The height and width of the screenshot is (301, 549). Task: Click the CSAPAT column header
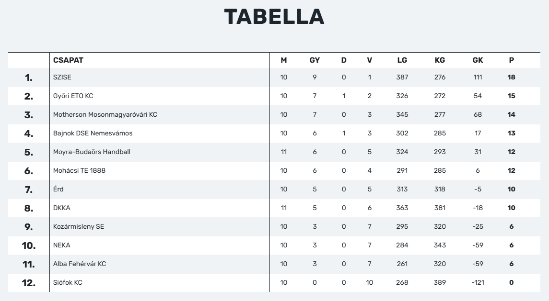tap(68, 60)
